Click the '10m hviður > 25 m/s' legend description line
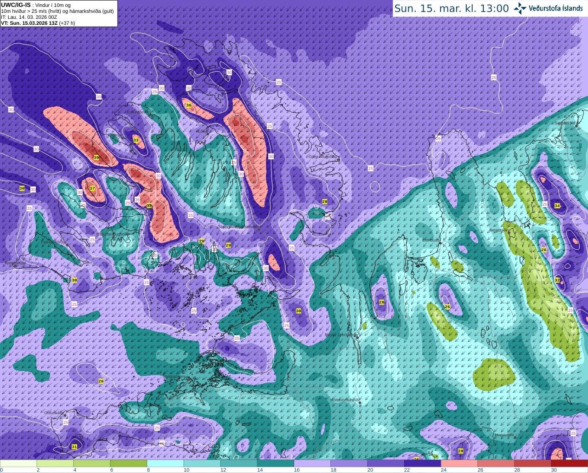The height and width of the screenshot is (473, 588). (57, 11)
